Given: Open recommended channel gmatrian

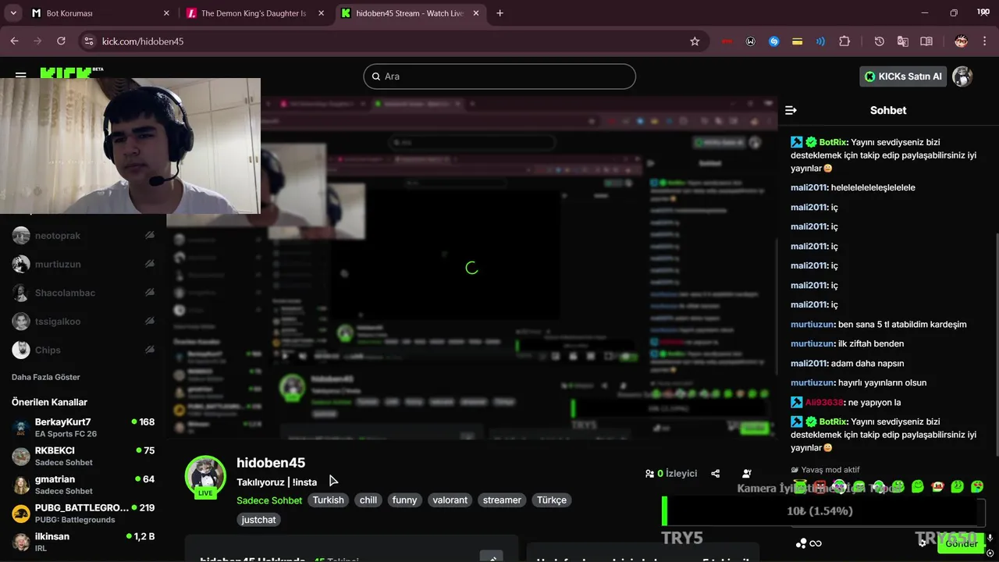Looking at the screenshot, I should click(84, 485).
